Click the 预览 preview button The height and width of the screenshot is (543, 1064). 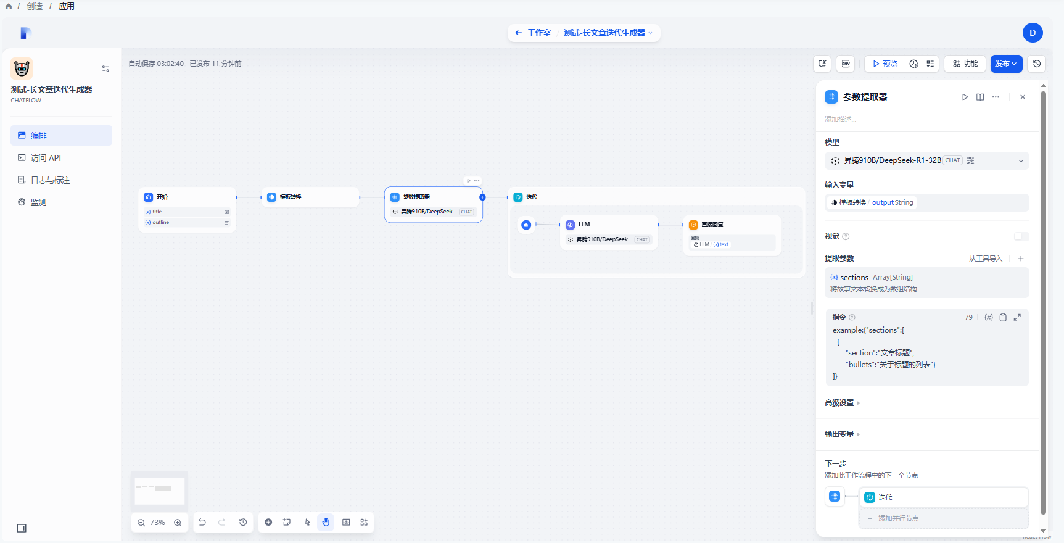tap(885, 64)
